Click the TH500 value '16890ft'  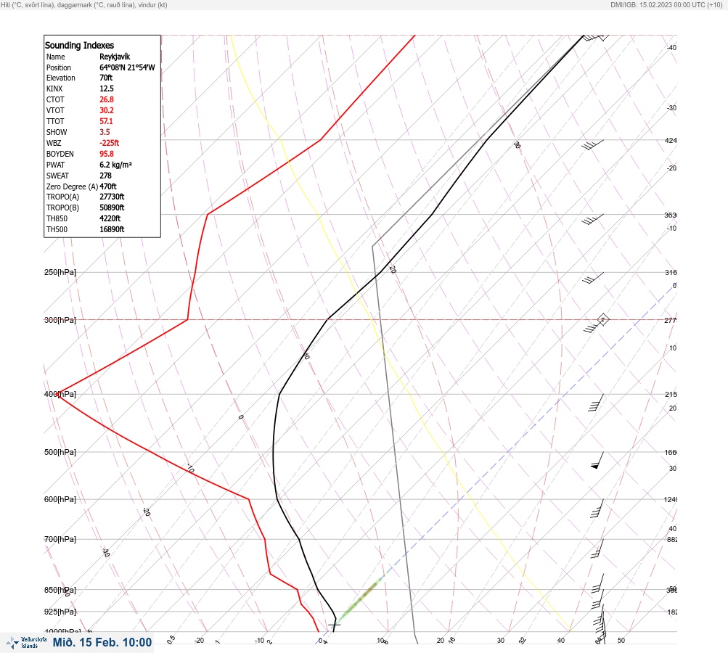click(112, 229)
